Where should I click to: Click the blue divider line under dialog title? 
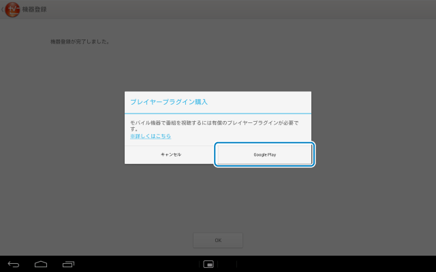218,112
